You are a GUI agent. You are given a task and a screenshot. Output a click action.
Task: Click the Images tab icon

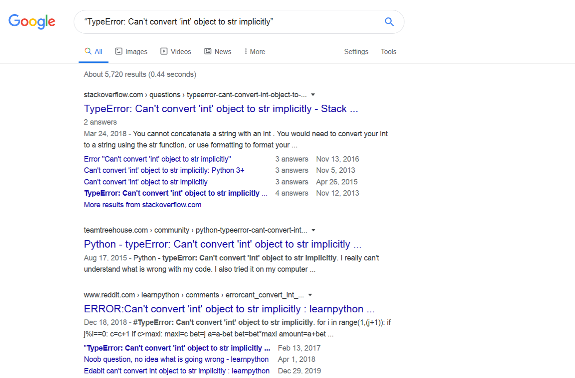(119, 51)
